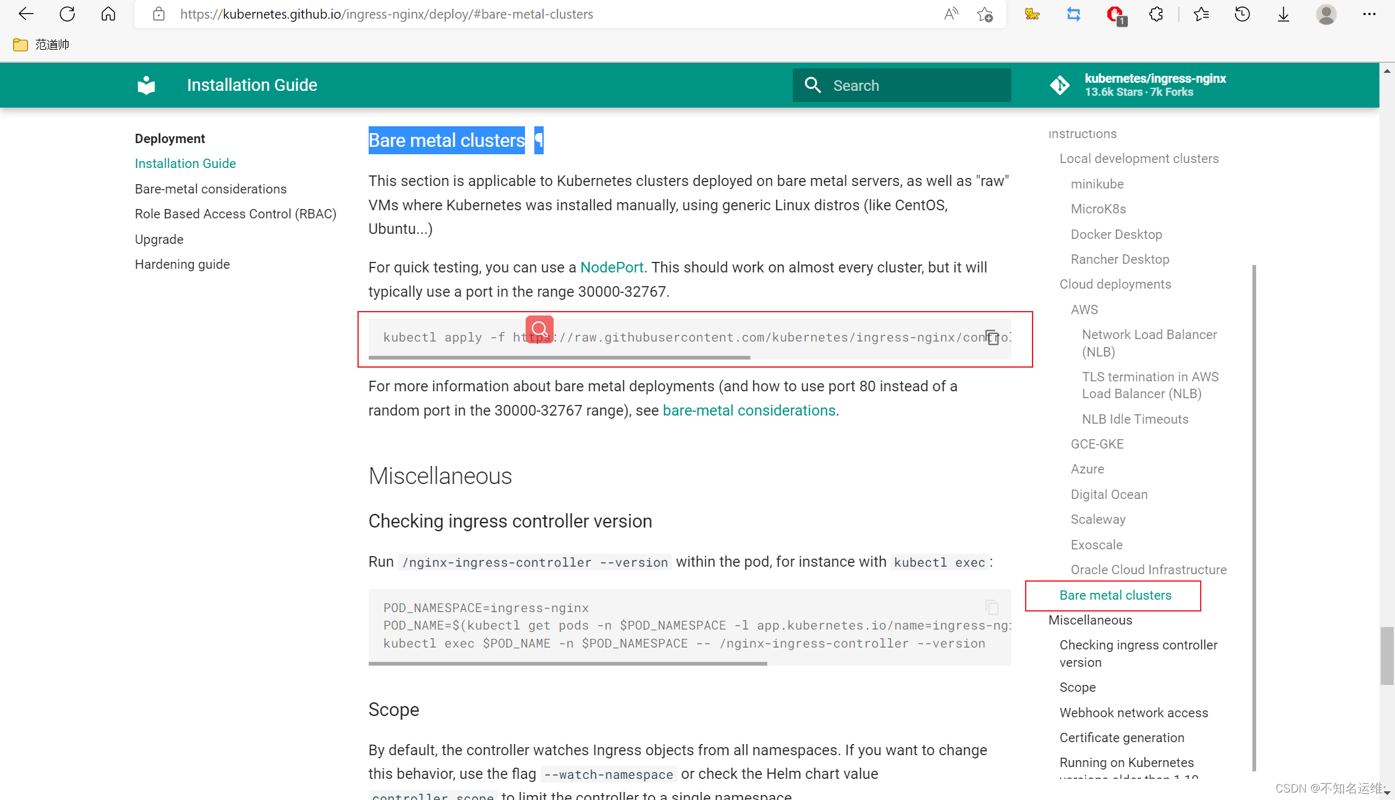
Task: Click horizontal scrollbar under POD_NAMESPACE code block
Action: pos(567,664)
